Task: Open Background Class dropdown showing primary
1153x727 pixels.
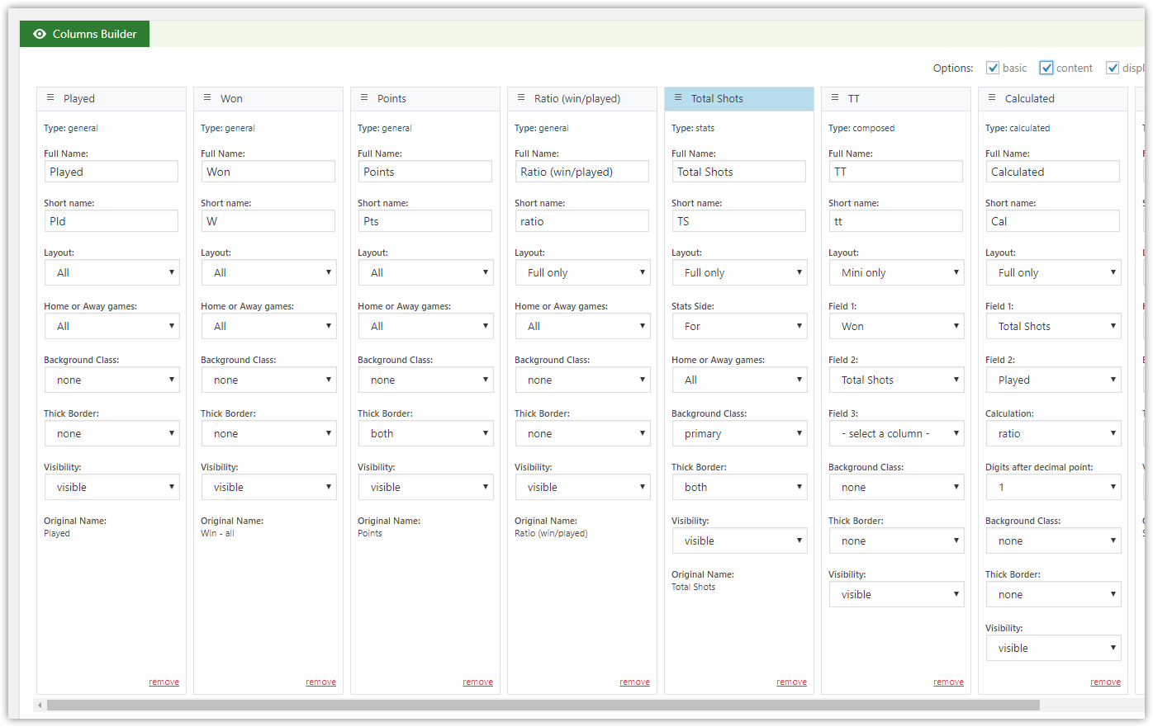Action: tap(740, 433)
